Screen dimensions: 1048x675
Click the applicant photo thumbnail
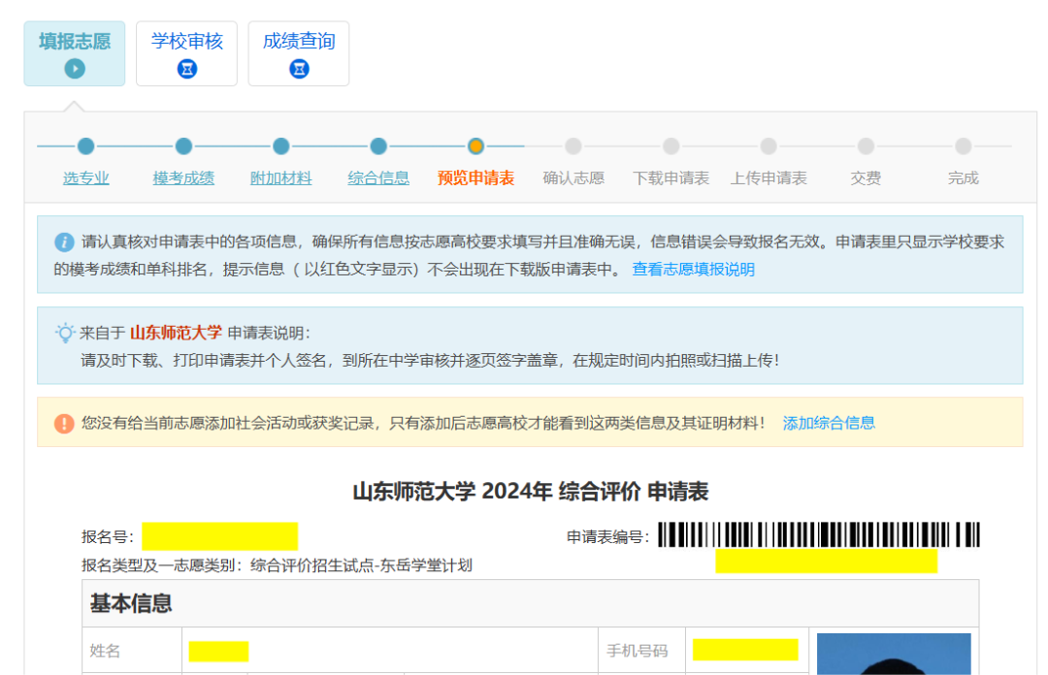[893, 655]
